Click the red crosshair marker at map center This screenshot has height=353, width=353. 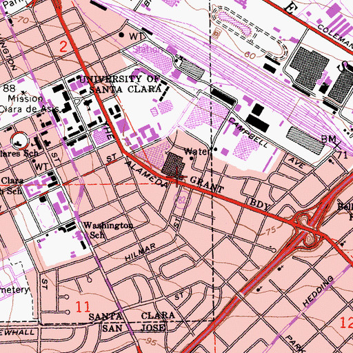coord(176,176)
